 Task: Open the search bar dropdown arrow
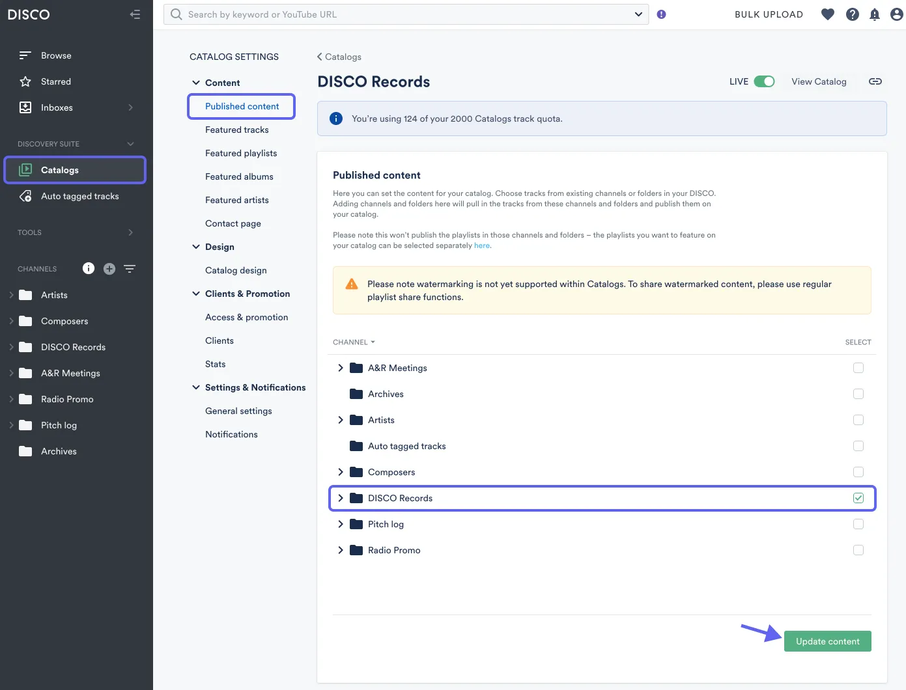638,14
